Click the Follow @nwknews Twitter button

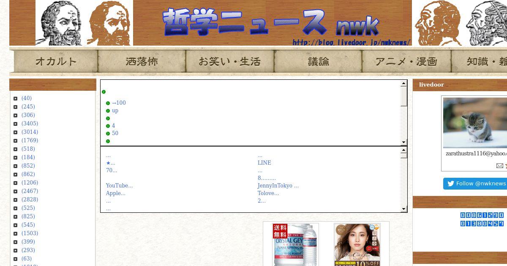coord(475,184)
